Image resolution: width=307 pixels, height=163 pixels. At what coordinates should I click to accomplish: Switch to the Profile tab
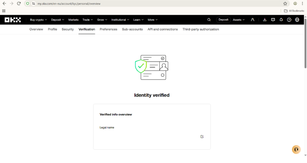coord(52,29)
